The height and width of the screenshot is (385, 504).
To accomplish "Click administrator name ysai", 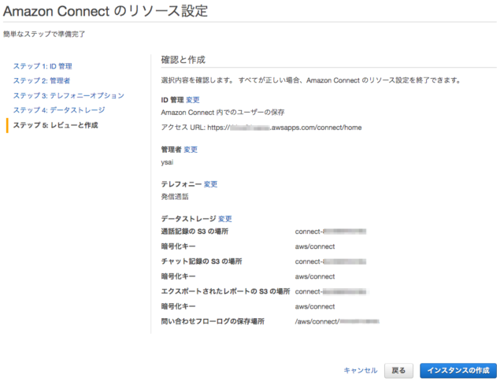I will [x=167, y=162].
